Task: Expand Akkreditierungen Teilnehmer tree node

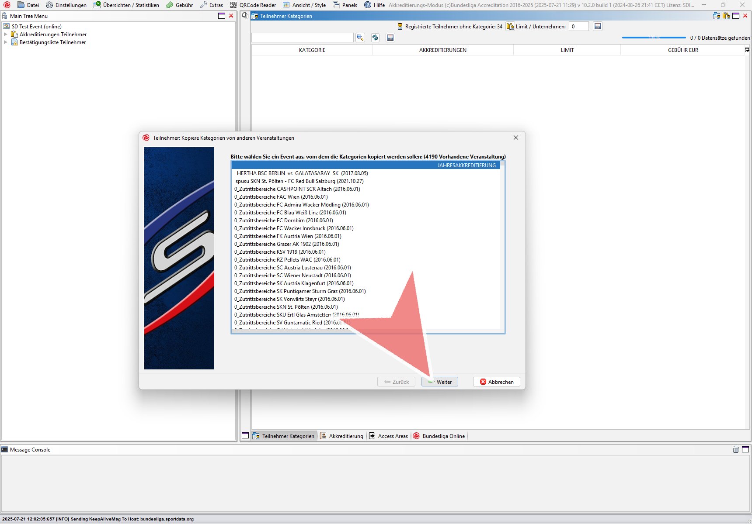Action: (x=6, y=34)
